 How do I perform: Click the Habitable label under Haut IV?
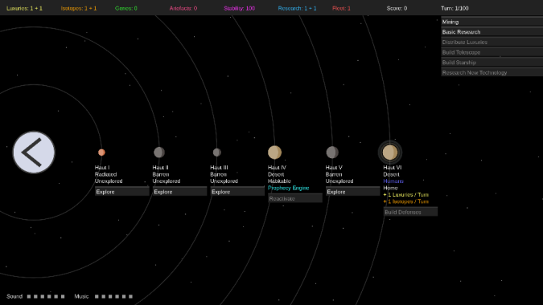point(279,181)
